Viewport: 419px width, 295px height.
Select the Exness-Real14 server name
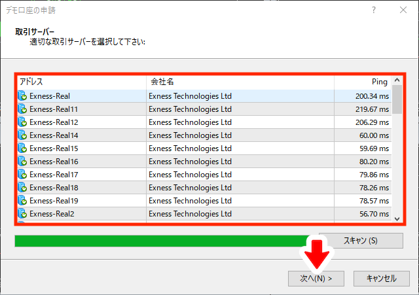coord(54,135)
